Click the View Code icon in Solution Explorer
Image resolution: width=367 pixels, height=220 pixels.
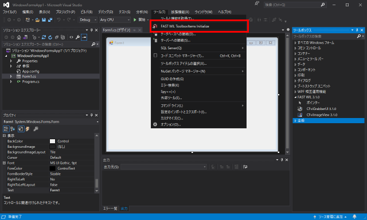(71, 37)
